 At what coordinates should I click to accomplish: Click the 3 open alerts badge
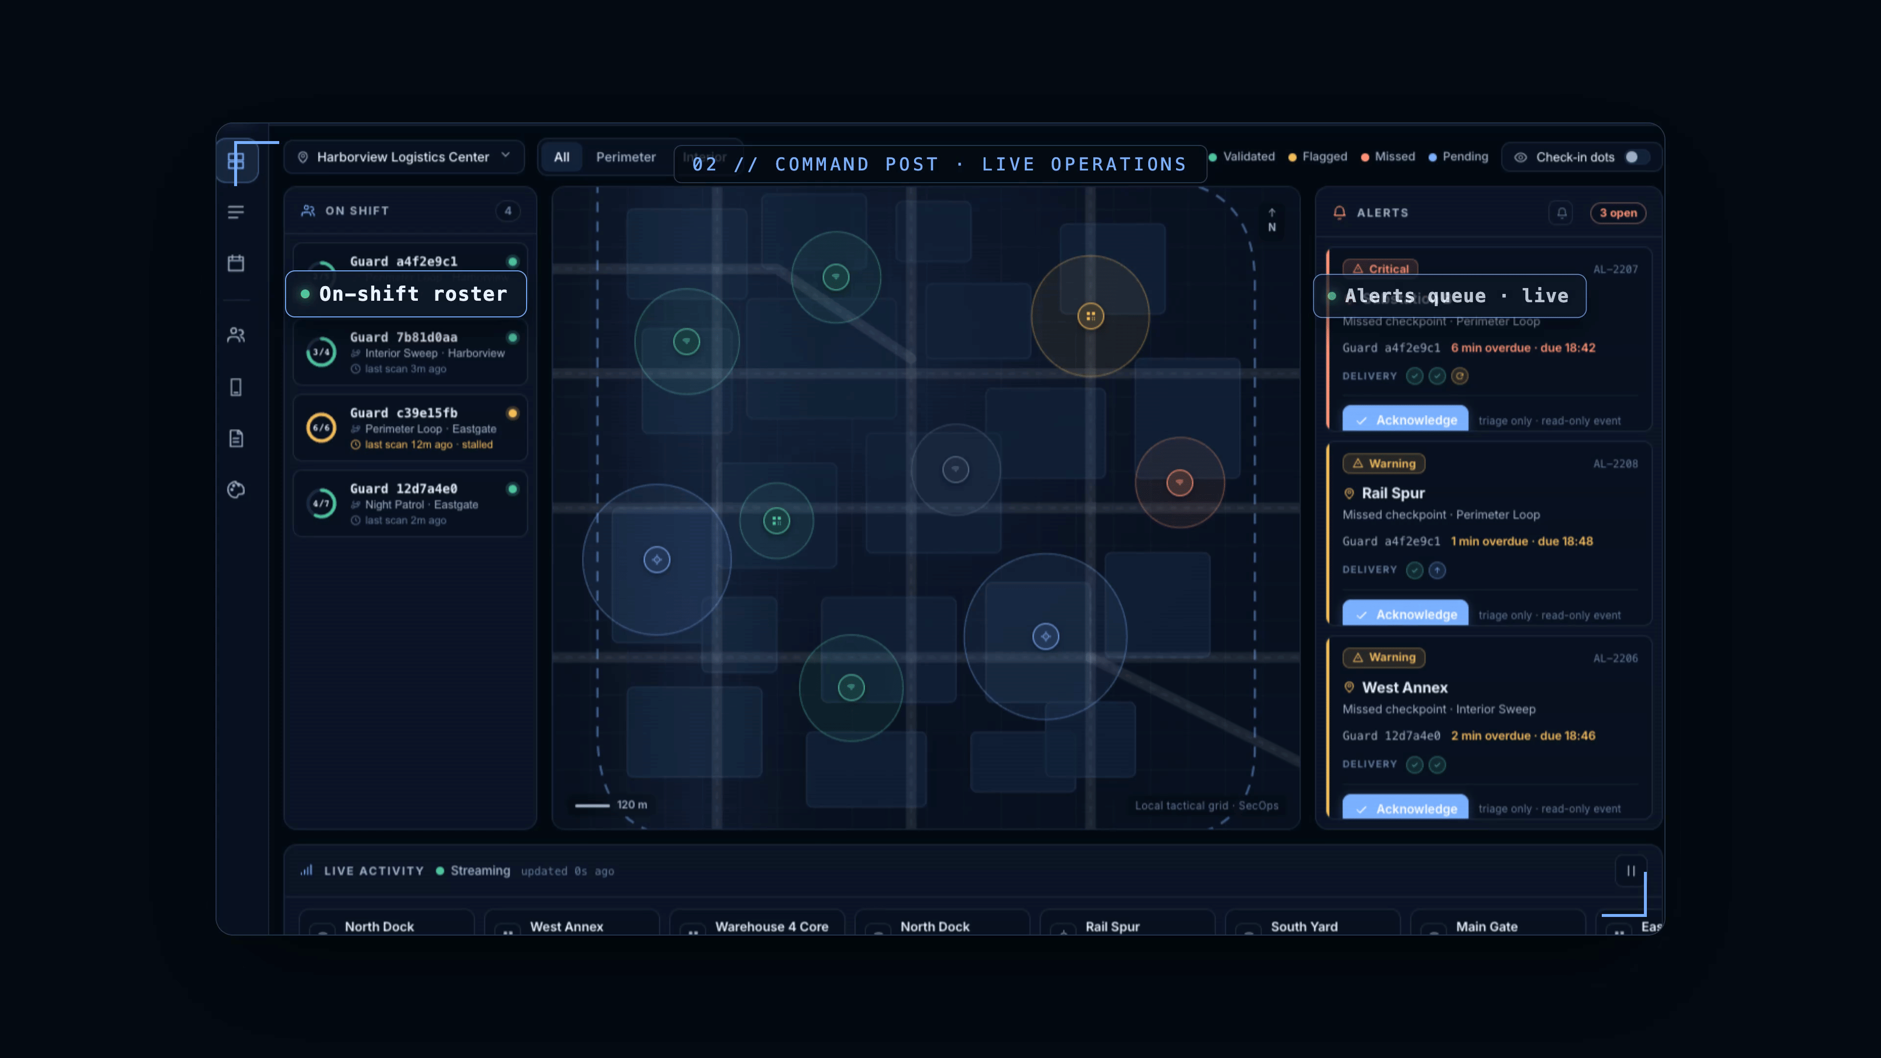pyautogui.click(x=1617, y=213)
